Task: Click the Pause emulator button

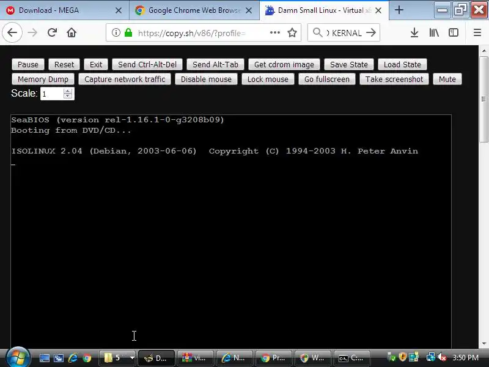Action: click(28, 65)
